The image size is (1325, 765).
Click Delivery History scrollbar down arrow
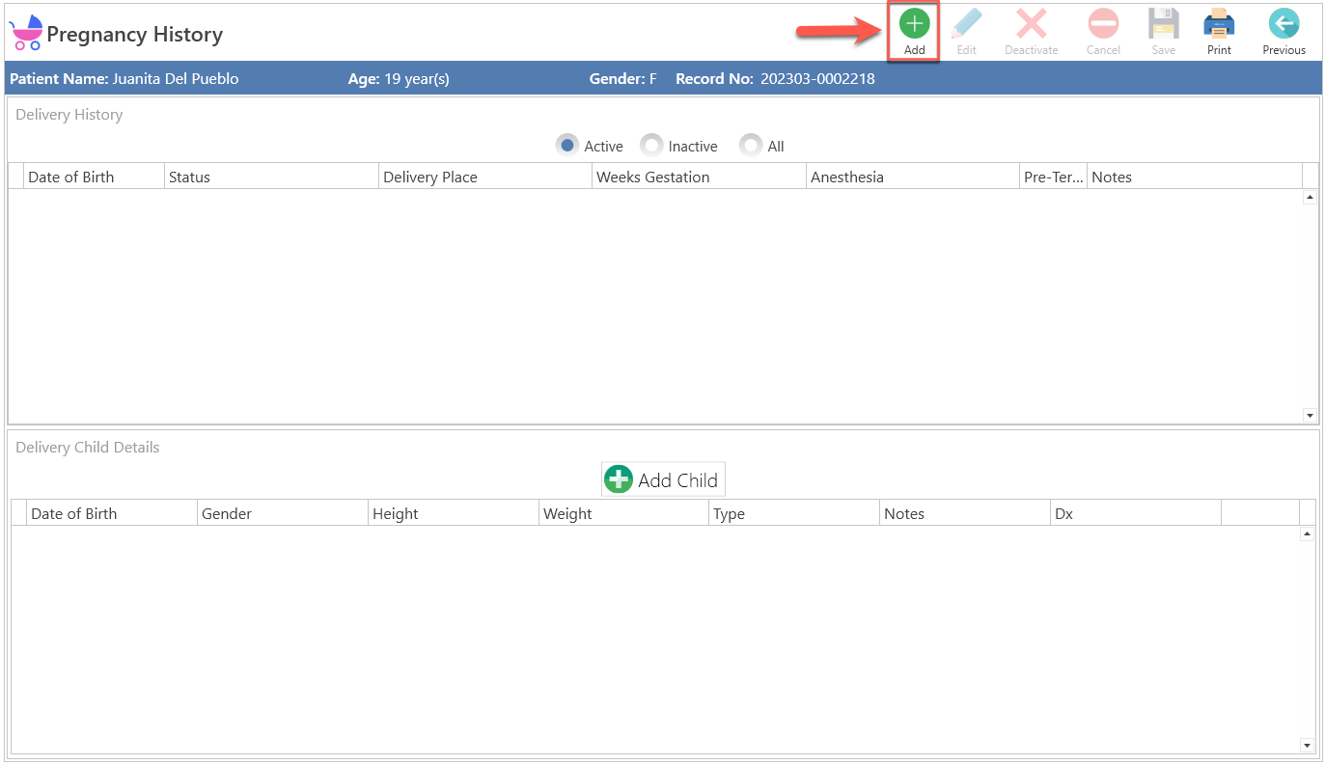(x=1310, y=415)
